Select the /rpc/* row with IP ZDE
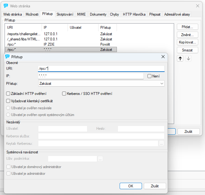 (x=61, y=44)
